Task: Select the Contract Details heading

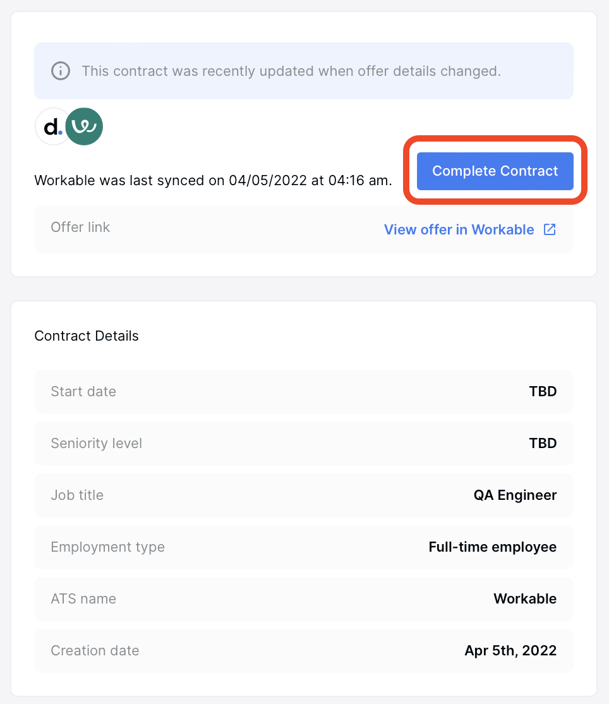Action: tap(86, 336)
